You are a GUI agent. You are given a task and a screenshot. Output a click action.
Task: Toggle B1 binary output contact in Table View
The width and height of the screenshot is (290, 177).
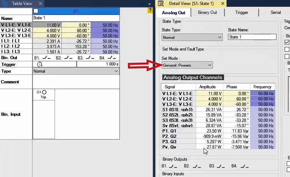tap(46, 58)
